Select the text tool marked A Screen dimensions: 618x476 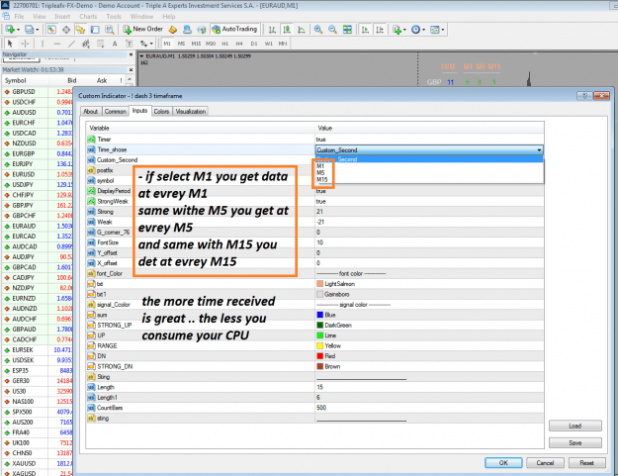click(115, 44)
